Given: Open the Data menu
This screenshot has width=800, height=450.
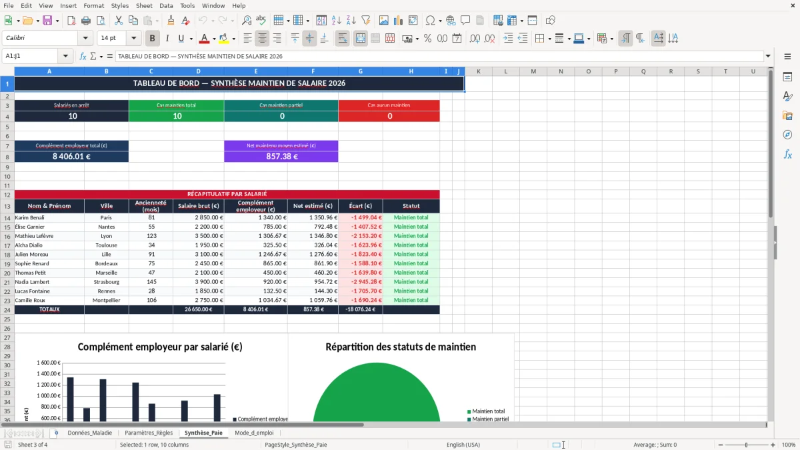Looking at the screenshot, I should click(x=166, y=5).
